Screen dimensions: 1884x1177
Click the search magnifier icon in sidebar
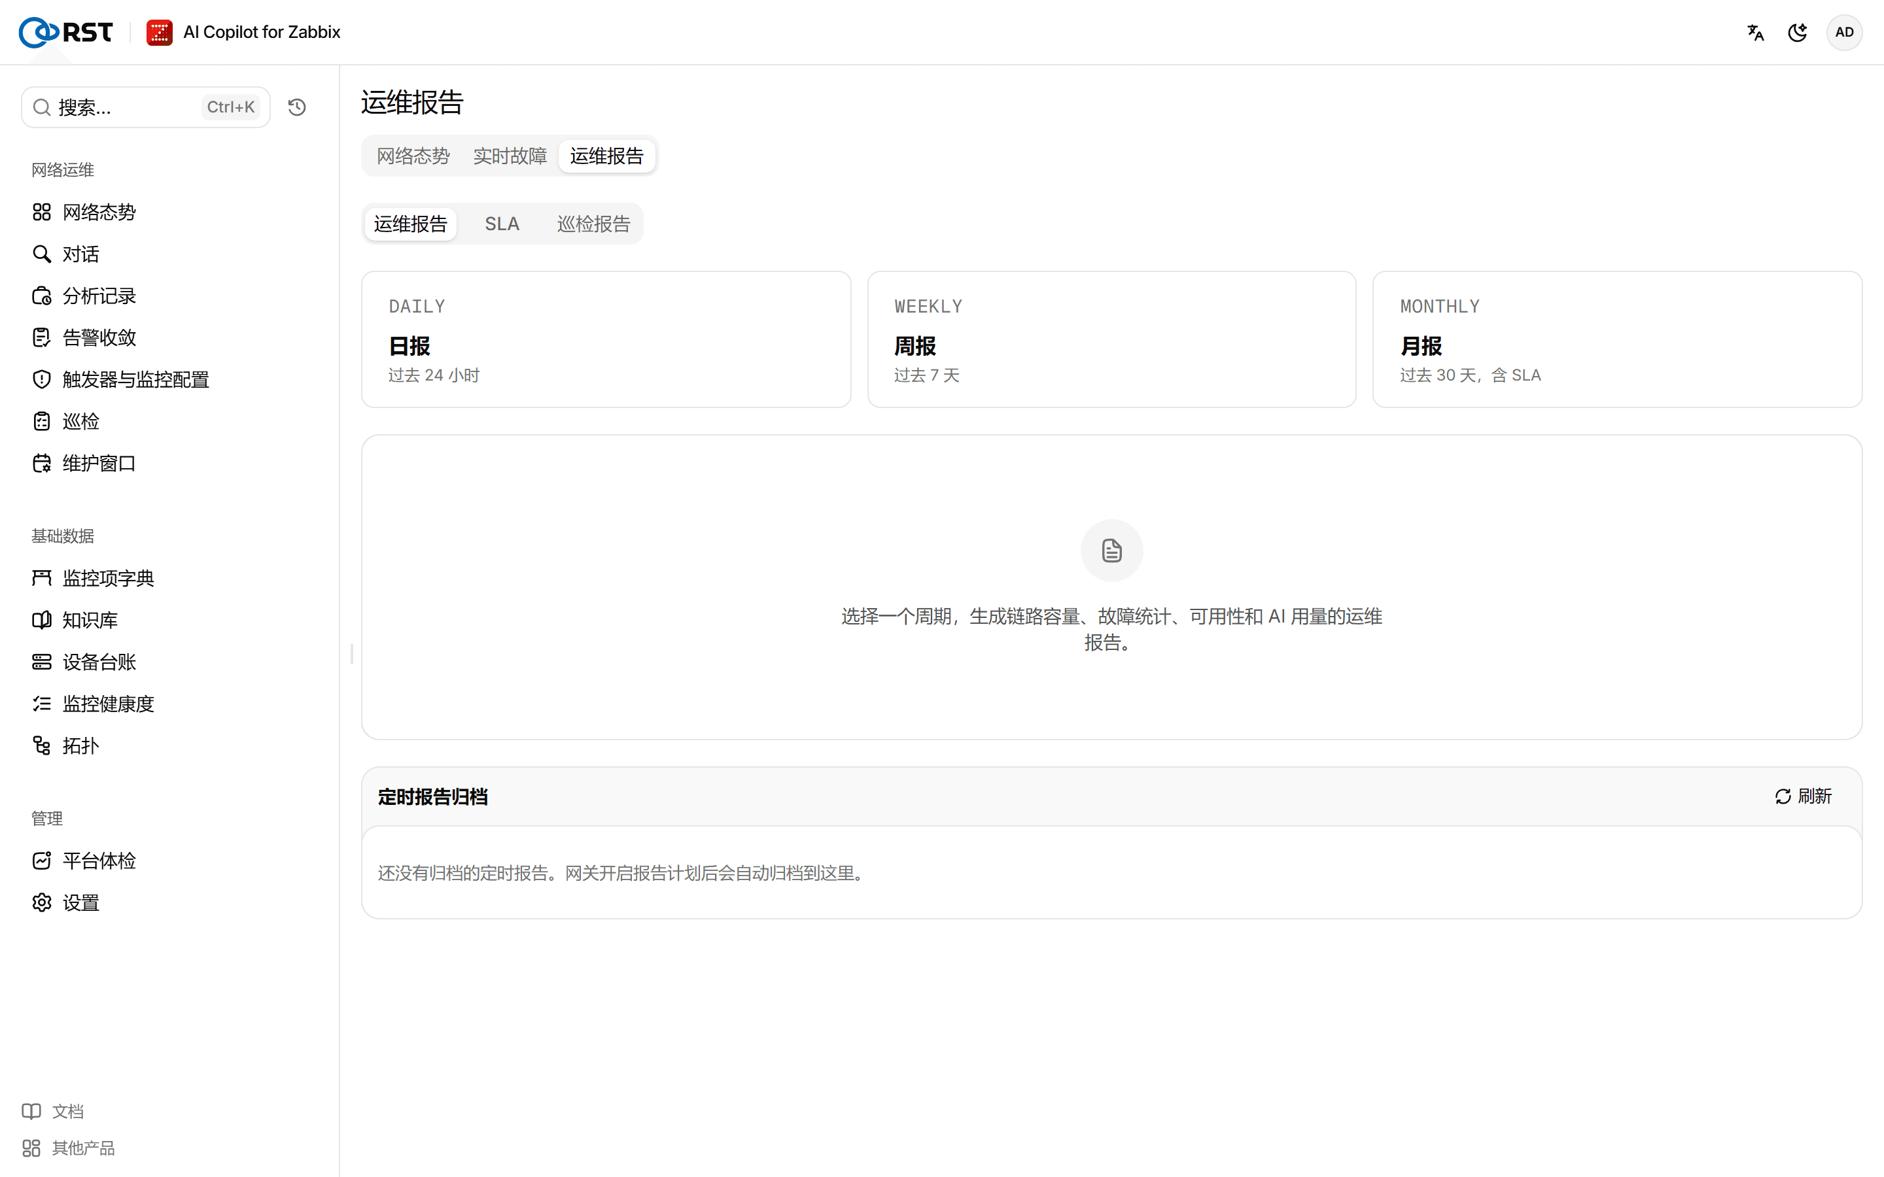(42, 107)
